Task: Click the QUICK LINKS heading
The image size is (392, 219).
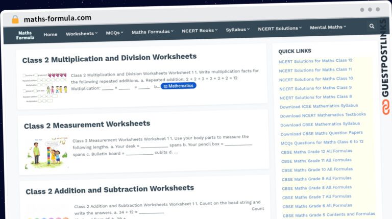Action: click(295, 51)
